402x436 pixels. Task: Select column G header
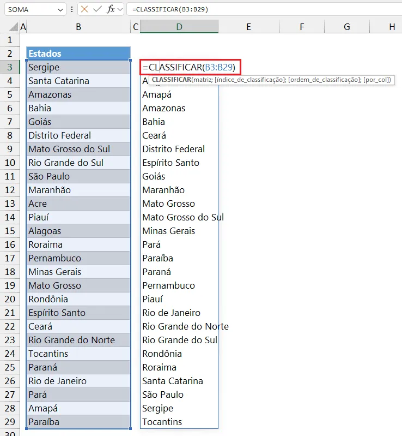coord(347,27)
